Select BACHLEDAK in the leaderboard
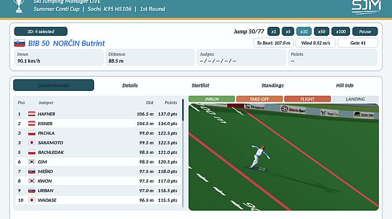Image resolution: width=392 pixels, height=219 pixels. (x=98, y=152)
